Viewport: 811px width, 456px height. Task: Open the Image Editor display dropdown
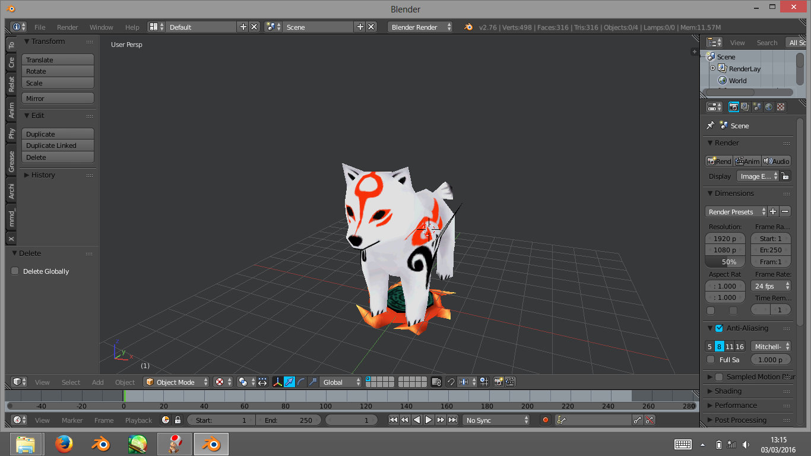pos(758,176)
